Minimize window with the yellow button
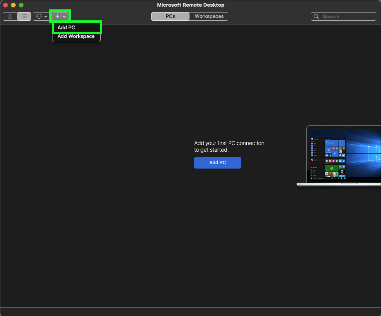This screenshot has height=316, width=381. click(x=13, y=5)
